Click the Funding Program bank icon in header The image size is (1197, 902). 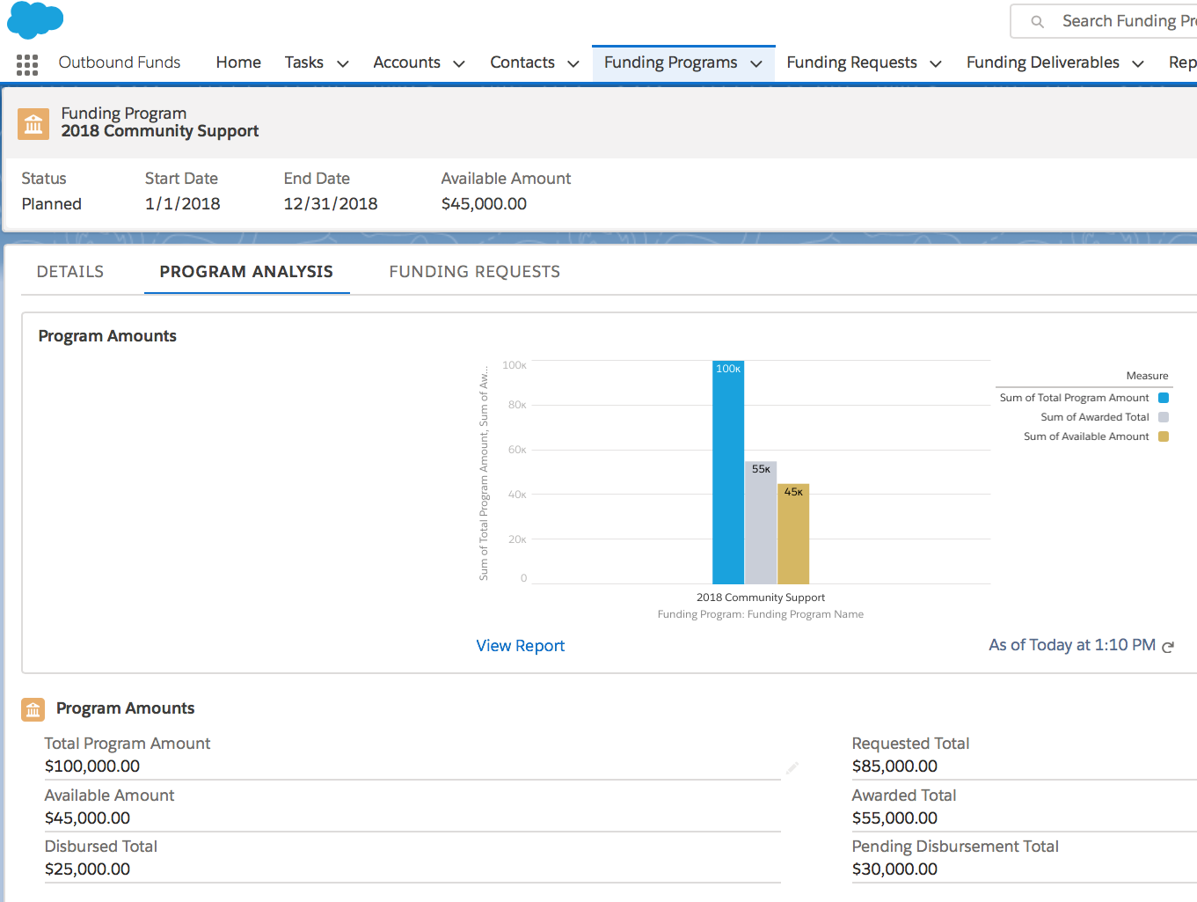(33, 124)
